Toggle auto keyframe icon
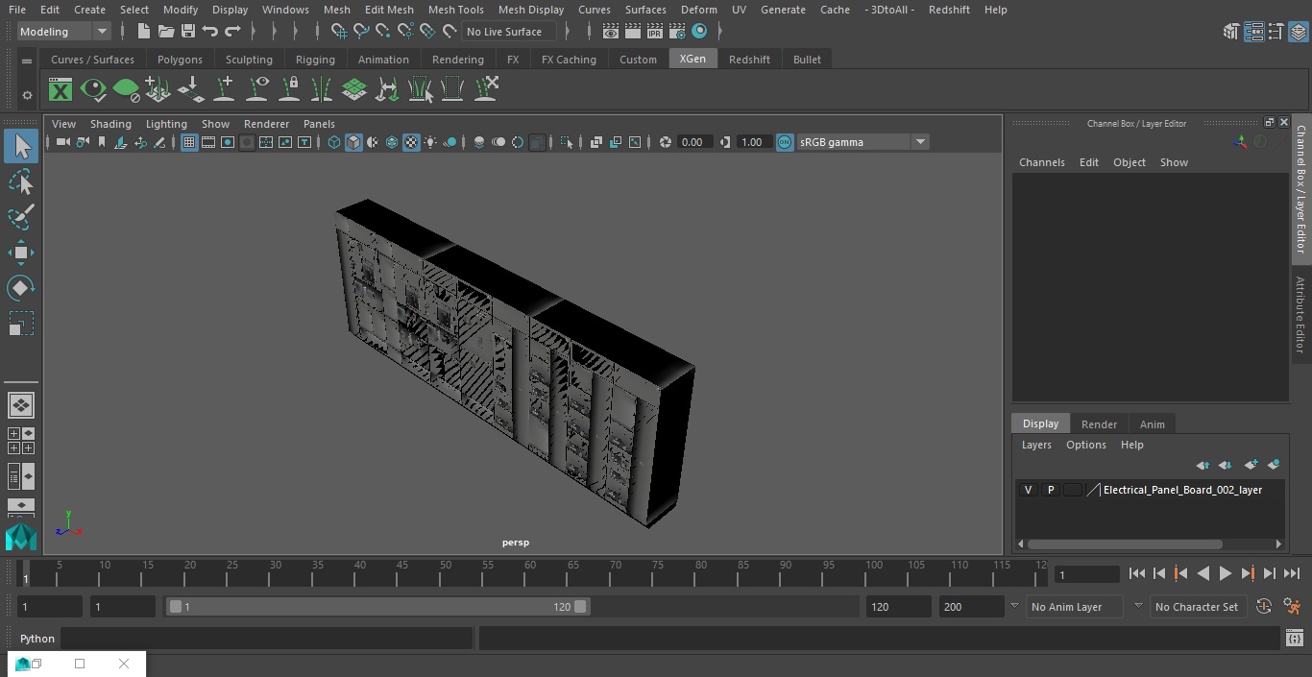The image size is (1312, 677). pos(1264,607)
